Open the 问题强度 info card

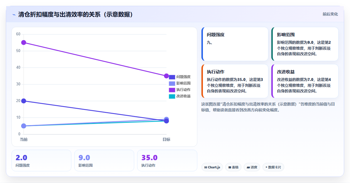(235, 44)
